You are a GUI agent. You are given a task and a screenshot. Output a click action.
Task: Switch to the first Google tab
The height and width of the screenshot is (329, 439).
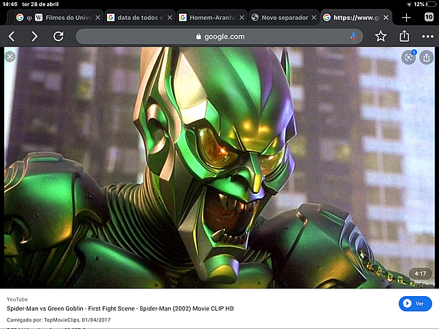coord(23,18)
